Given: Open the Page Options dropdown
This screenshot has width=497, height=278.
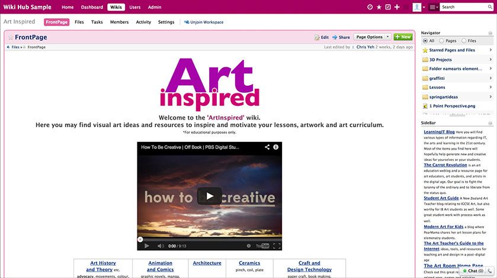Looking at the screenshot, I should click(x=372, y=37).
